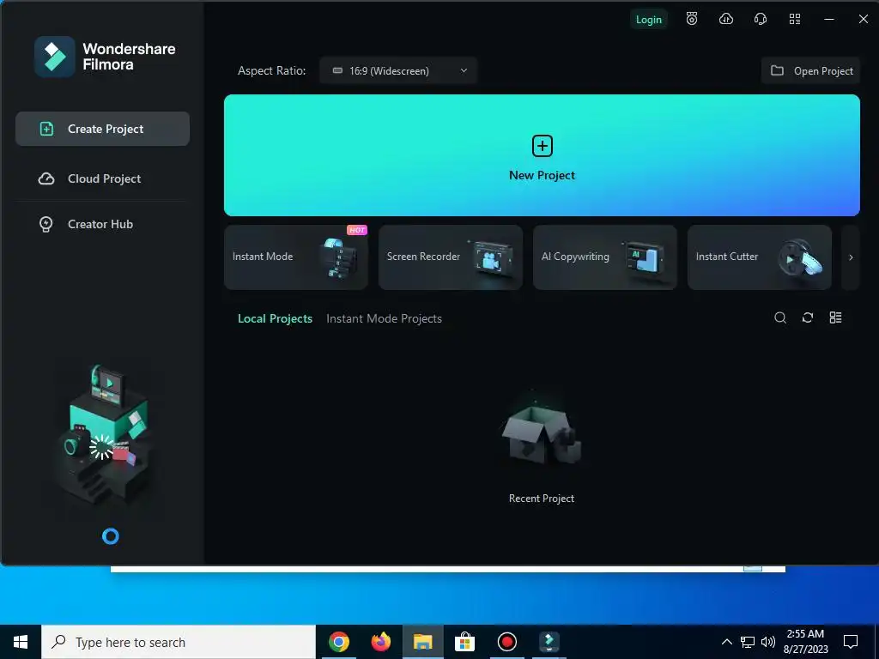
Task: Show more tools with right chevron
Action: [x=851, y=257]
